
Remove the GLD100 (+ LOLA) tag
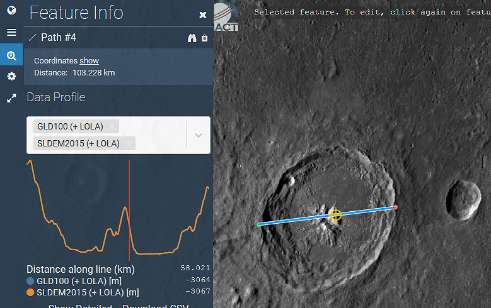[112, 126]
